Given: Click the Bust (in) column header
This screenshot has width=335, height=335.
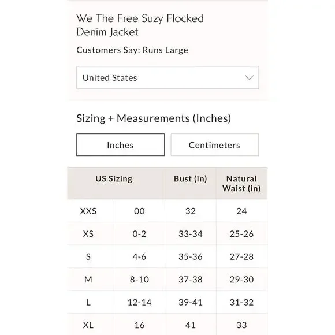Looking at the screenshot, I should [191, 178].
